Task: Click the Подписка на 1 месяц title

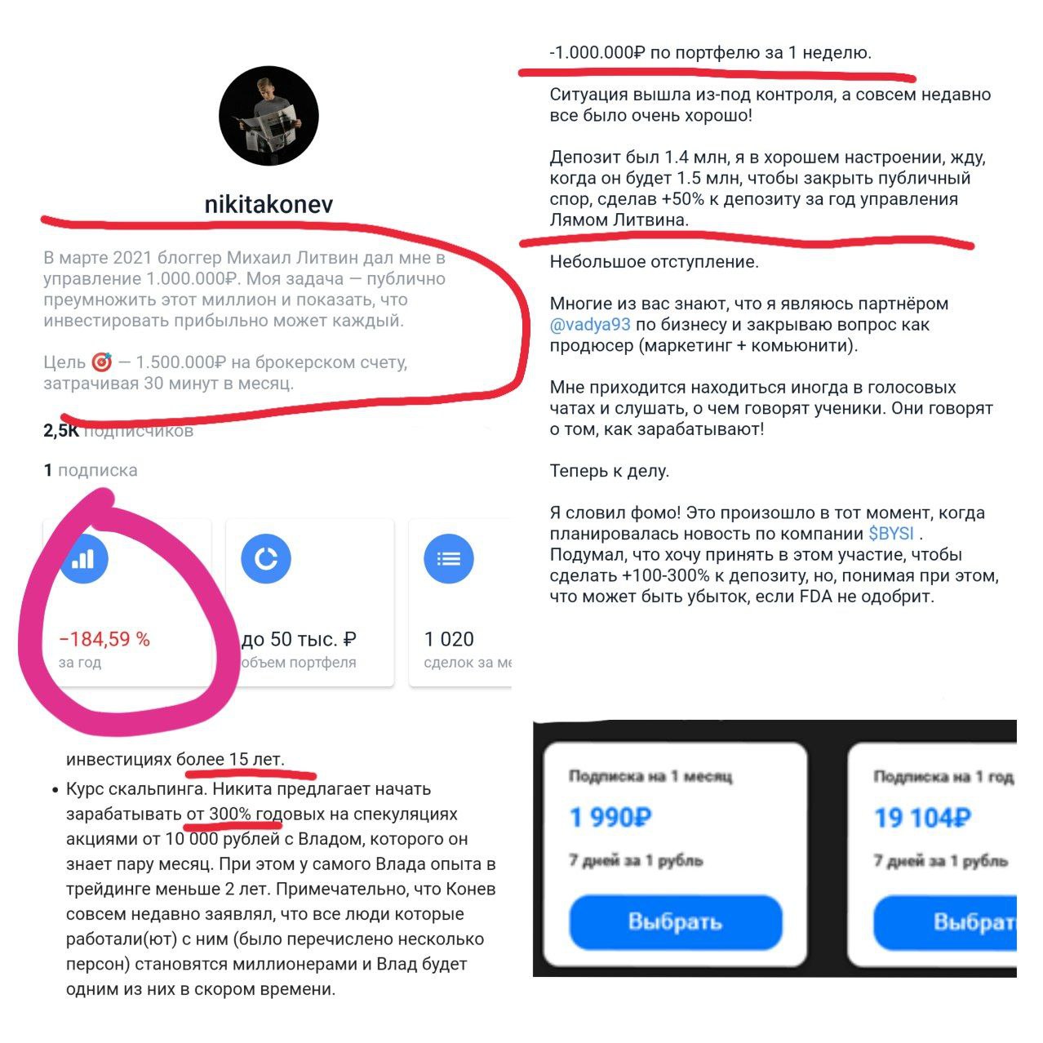Action: pyautogui.click(x=650, y=776)
